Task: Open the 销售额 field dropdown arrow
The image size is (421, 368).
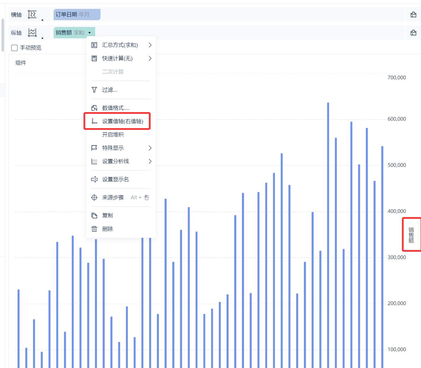Action: (x=90, y=33)
